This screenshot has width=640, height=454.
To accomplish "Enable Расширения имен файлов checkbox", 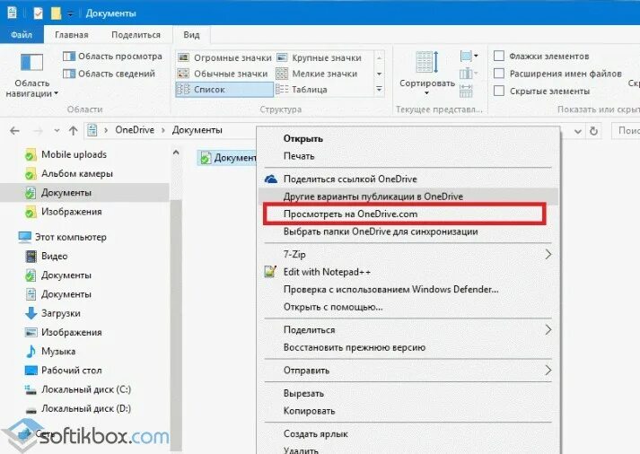I will point(499,74).
